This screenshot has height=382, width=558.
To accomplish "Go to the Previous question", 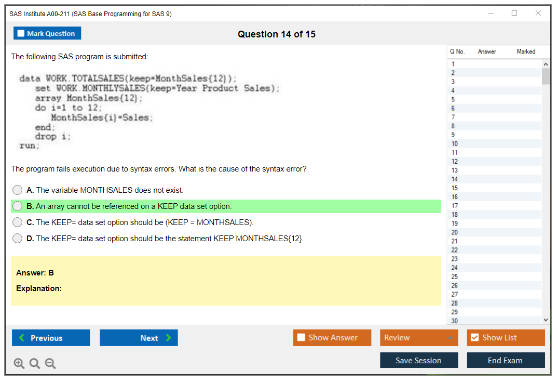I will (51, 338).
